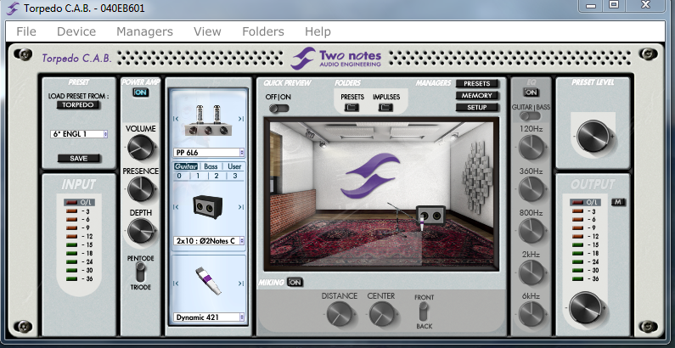Open the Device menu
This screenshot has width=675, height=348.
(76, 32)
